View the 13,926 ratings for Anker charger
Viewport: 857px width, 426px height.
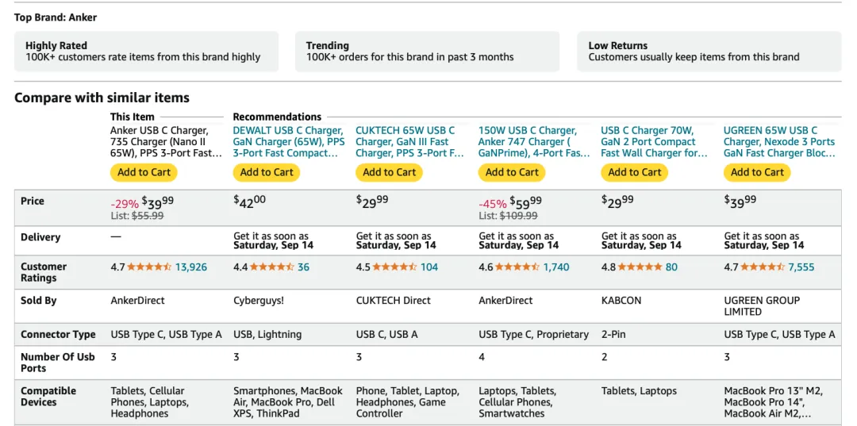point(191,267)
